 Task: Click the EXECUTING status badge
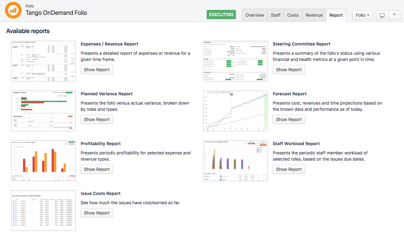coord(221,15)
